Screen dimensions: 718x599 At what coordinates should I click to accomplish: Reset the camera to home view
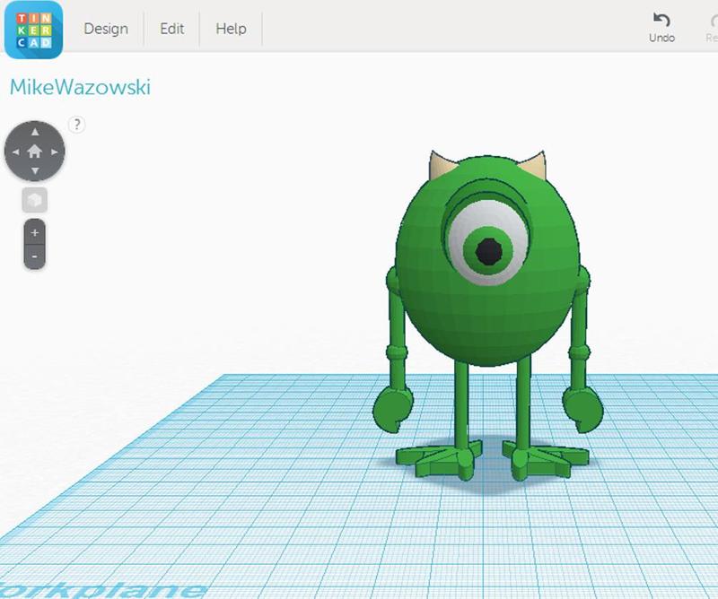(x=35, y=152)
